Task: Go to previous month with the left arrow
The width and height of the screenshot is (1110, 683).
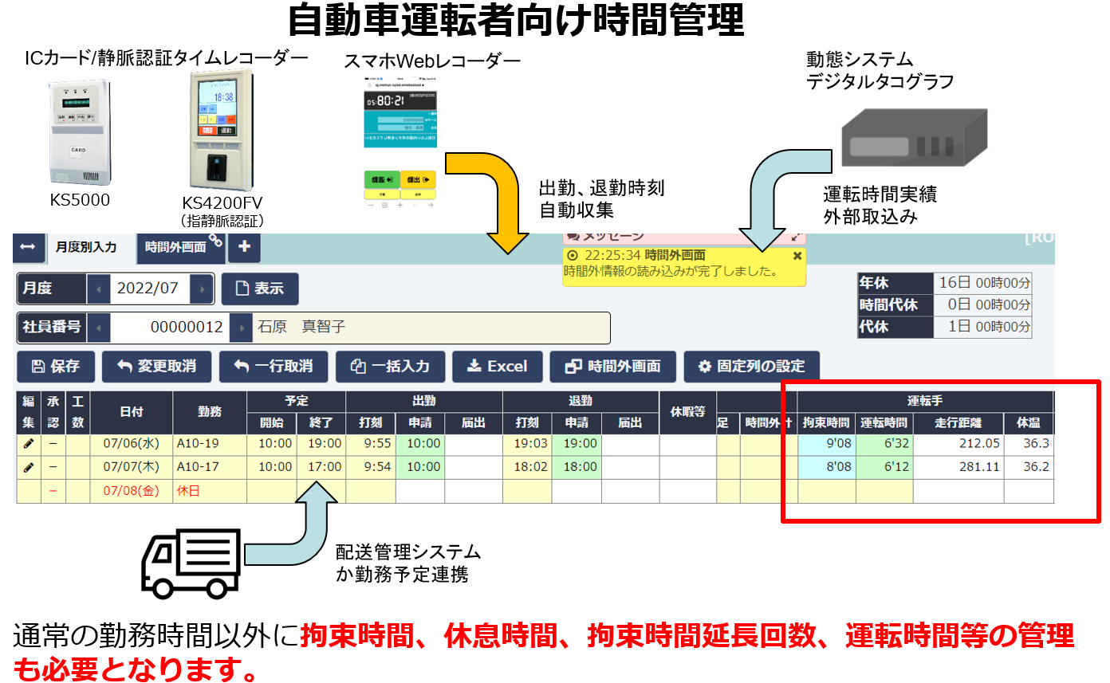Action: (x=99, y=289)
